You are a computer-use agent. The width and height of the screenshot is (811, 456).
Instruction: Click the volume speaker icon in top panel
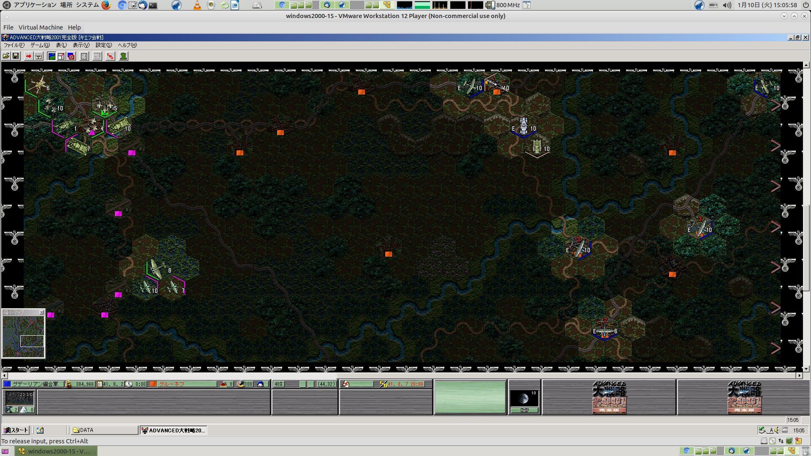pyautogui.click(x=727, y=5)
